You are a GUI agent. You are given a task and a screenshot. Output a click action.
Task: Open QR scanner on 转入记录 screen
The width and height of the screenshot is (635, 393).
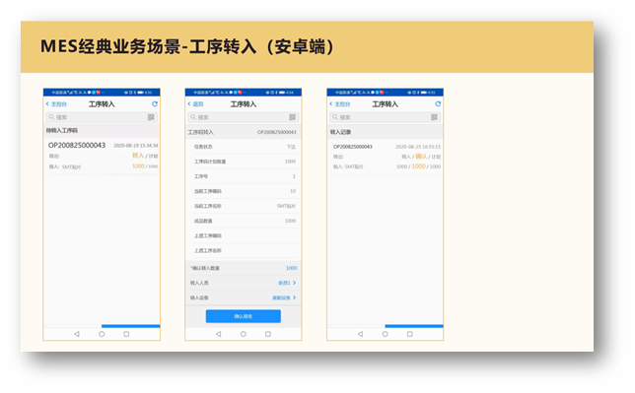click(x=434, y=117)
